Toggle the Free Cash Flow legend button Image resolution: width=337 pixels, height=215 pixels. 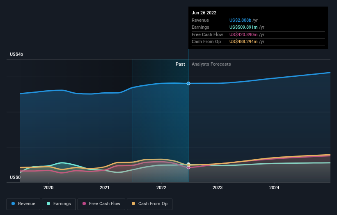(x=101, y=204)
